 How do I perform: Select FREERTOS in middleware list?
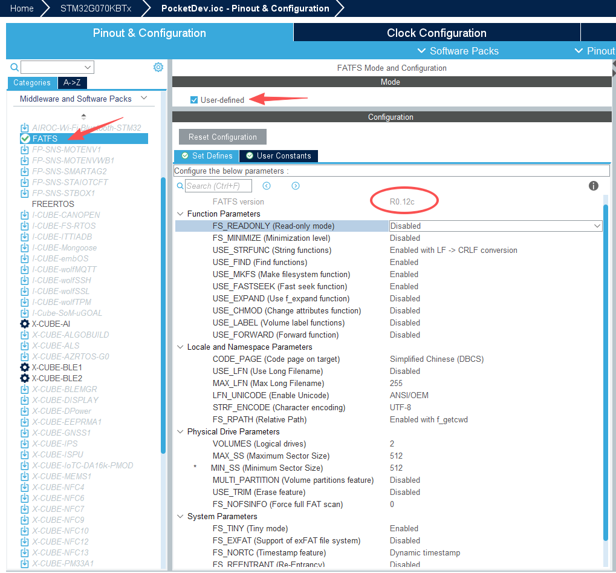coord(53,204)
